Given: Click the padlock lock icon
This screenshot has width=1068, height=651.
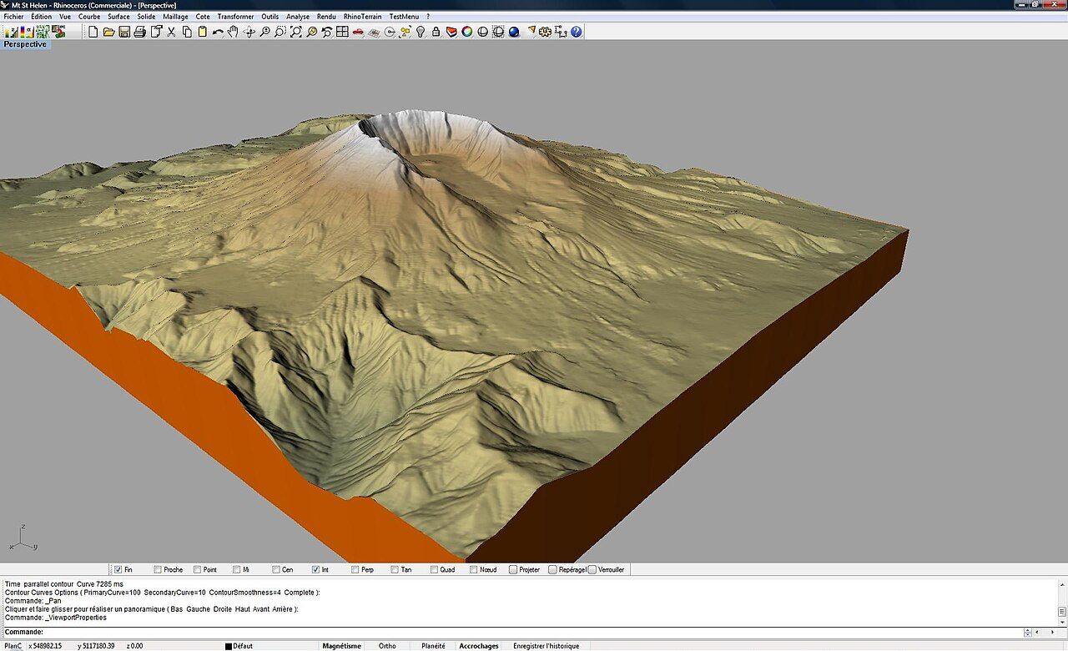Looking at the screenshot, I should [x=436, y=32].
